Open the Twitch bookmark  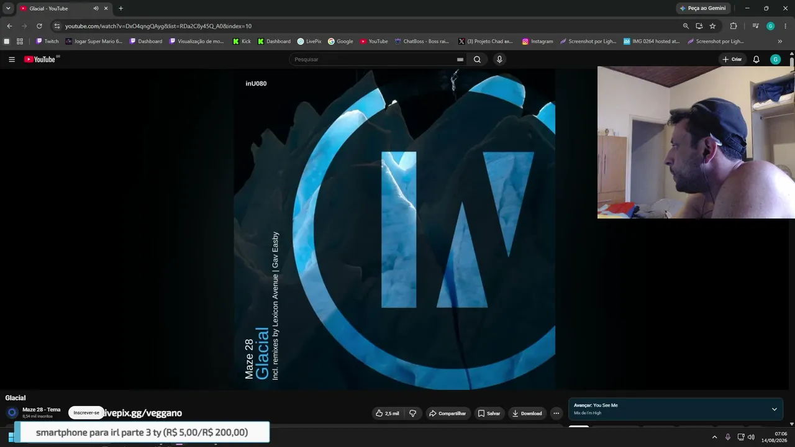click(x=47, y=42)
